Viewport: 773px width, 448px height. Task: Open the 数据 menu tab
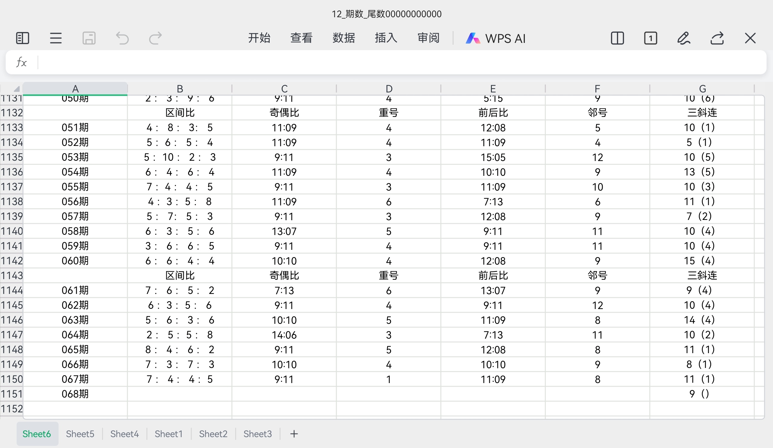pos(344,38)
